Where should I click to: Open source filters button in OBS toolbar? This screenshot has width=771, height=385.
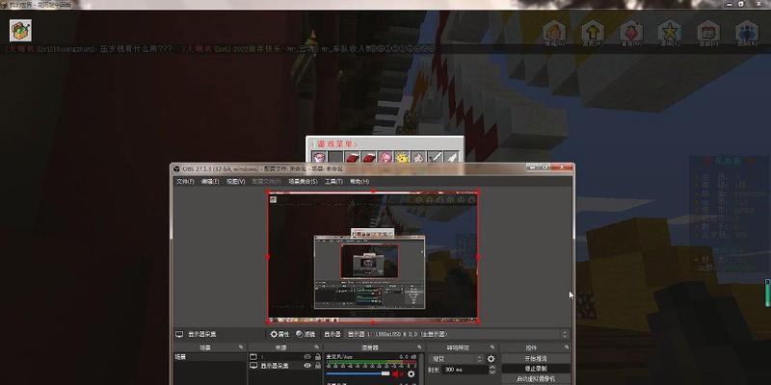point(306,334)
